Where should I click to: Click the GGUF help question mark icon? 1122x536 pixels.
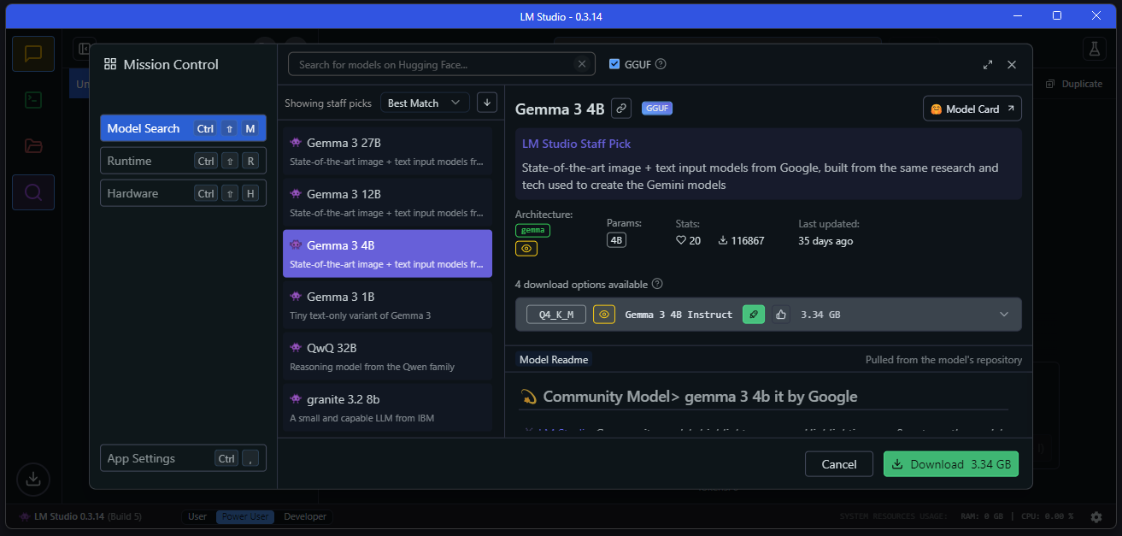661,64
